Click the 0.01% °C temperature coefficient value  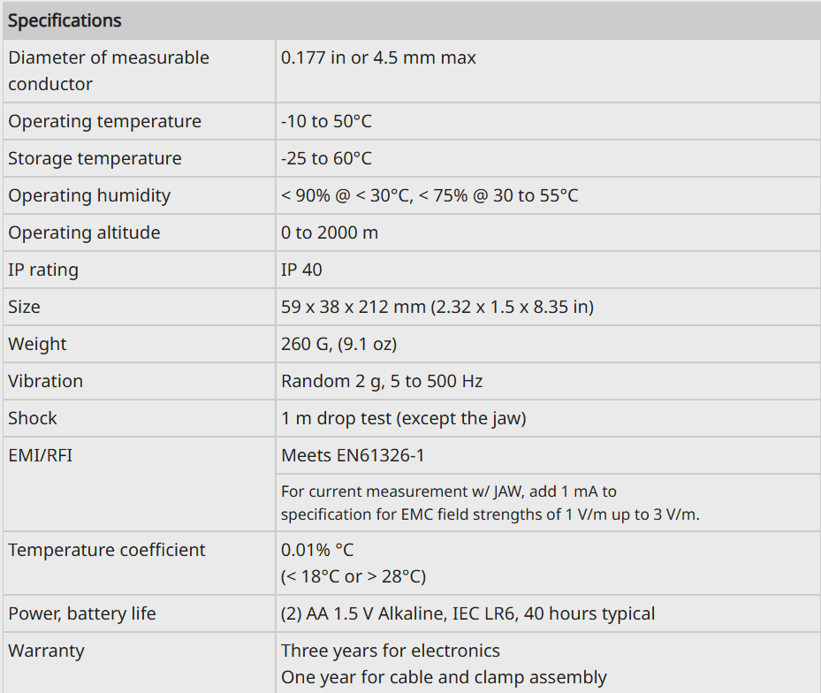(317, 550)
